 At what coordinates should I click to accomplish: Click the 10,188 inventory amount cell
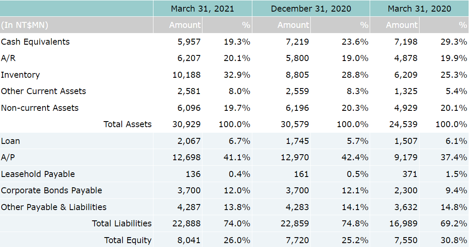[186, 75]
